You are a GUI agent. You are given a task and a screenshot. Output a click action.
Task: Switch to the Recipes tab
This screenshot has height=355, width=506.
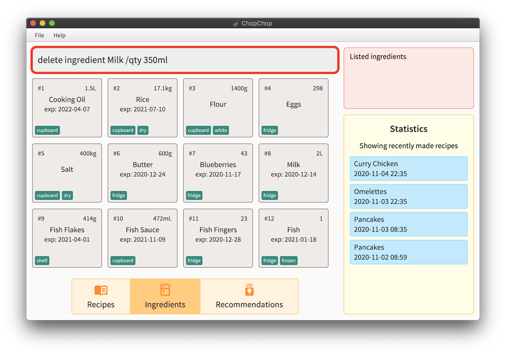(x=101, y=296)
